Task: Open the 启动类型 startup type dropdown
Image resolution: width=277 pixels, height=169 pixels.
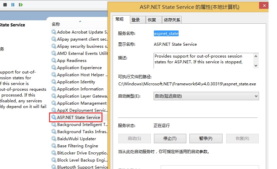Action: click(206, 96)
